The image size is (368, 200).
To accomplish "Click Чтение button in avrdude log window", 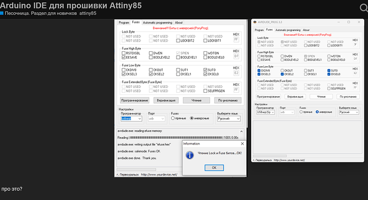I will tap(196, 100).
